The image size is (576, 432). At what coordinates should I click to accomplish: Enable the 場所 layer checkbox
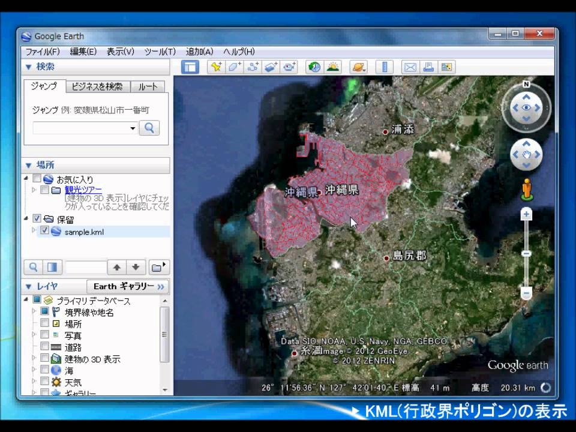pos(44,323)
